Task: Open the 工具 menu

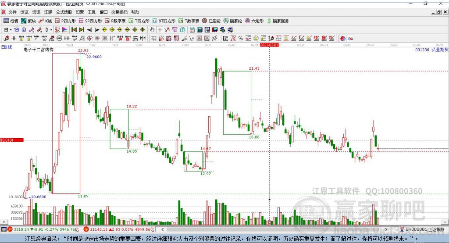Action: coord(92,12)
